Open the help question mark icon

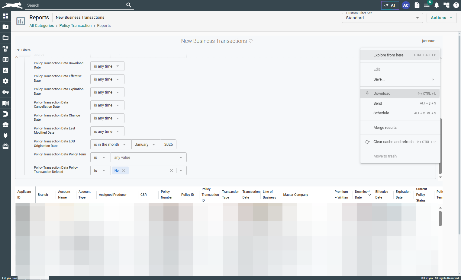click(x=456, y=5)
